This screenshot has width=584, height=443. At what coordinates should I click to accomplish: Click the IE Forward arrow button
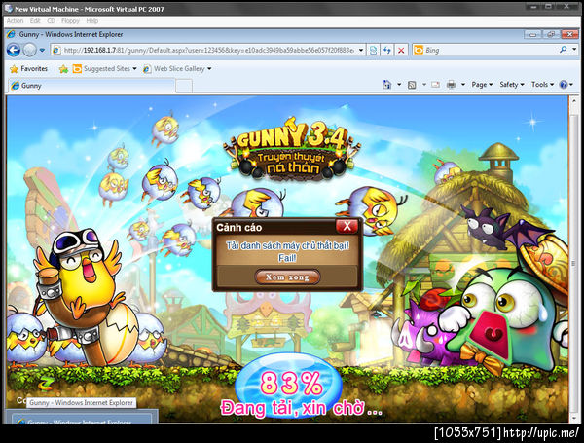pos(29,50)
